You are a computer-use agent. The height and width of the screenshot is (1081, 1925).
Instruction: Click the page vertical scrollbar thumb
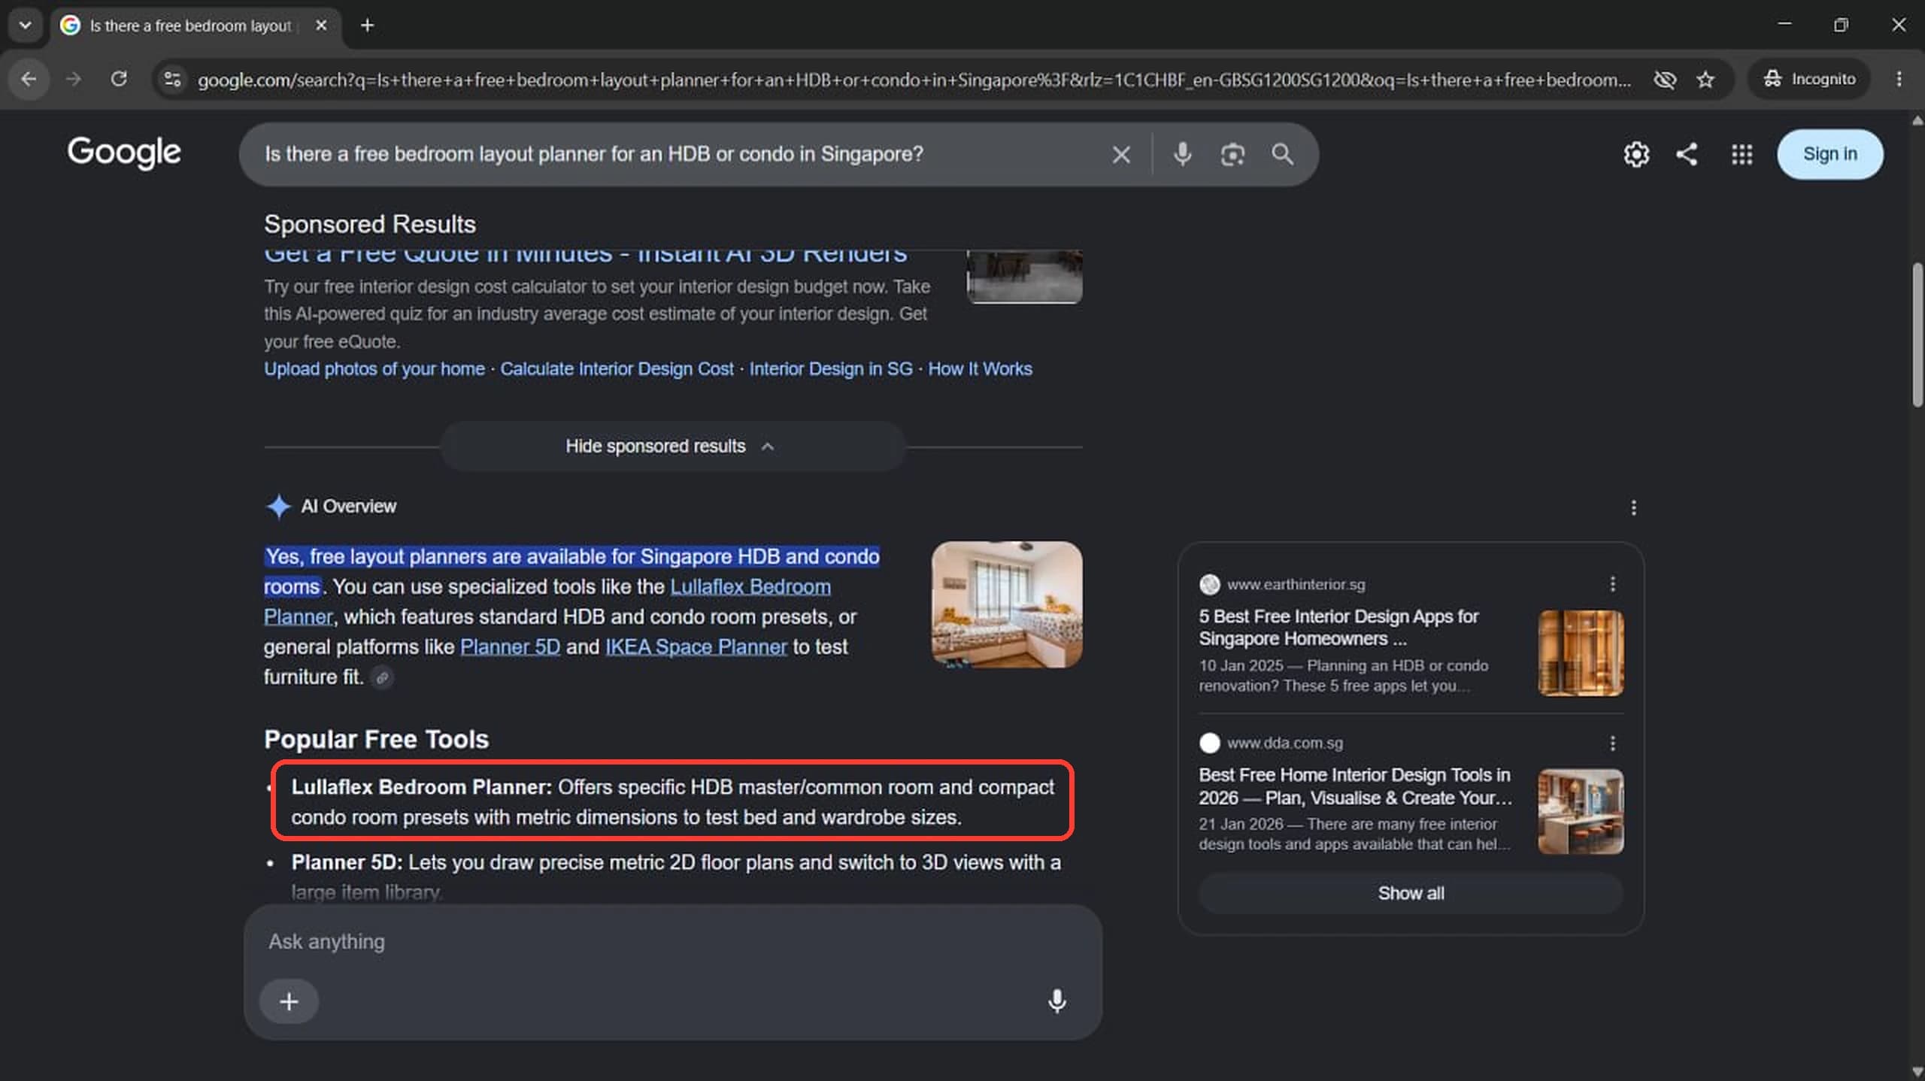pyautogui.click(x=1917, y=335)
